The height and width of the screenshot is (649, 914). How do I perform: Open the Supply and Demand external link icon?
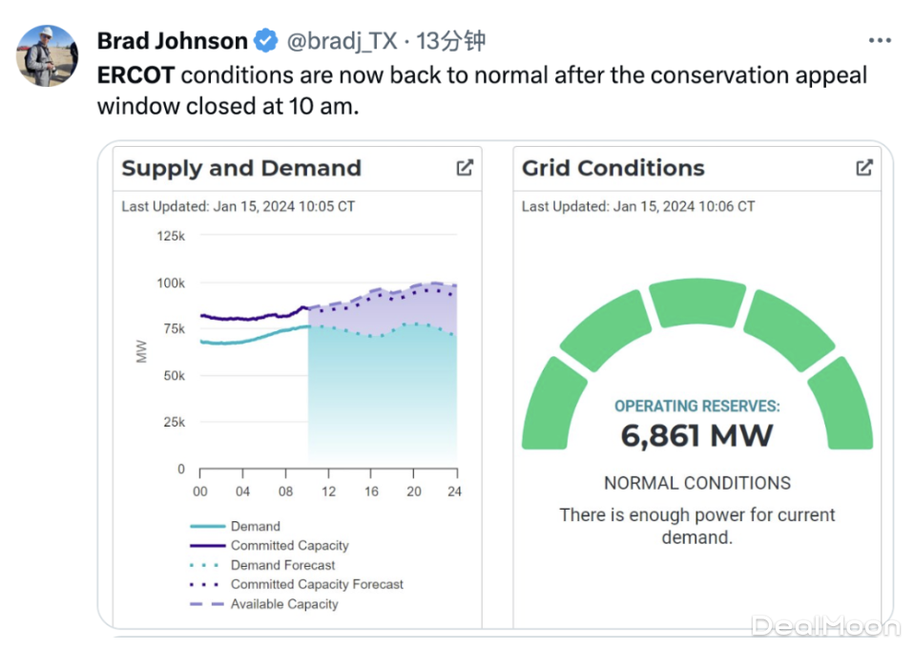(x=465, y=167)
